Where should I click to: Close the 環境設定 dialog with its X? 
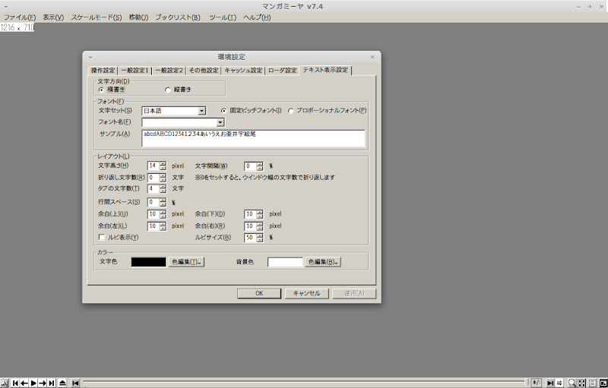click(x=372, y=57)
